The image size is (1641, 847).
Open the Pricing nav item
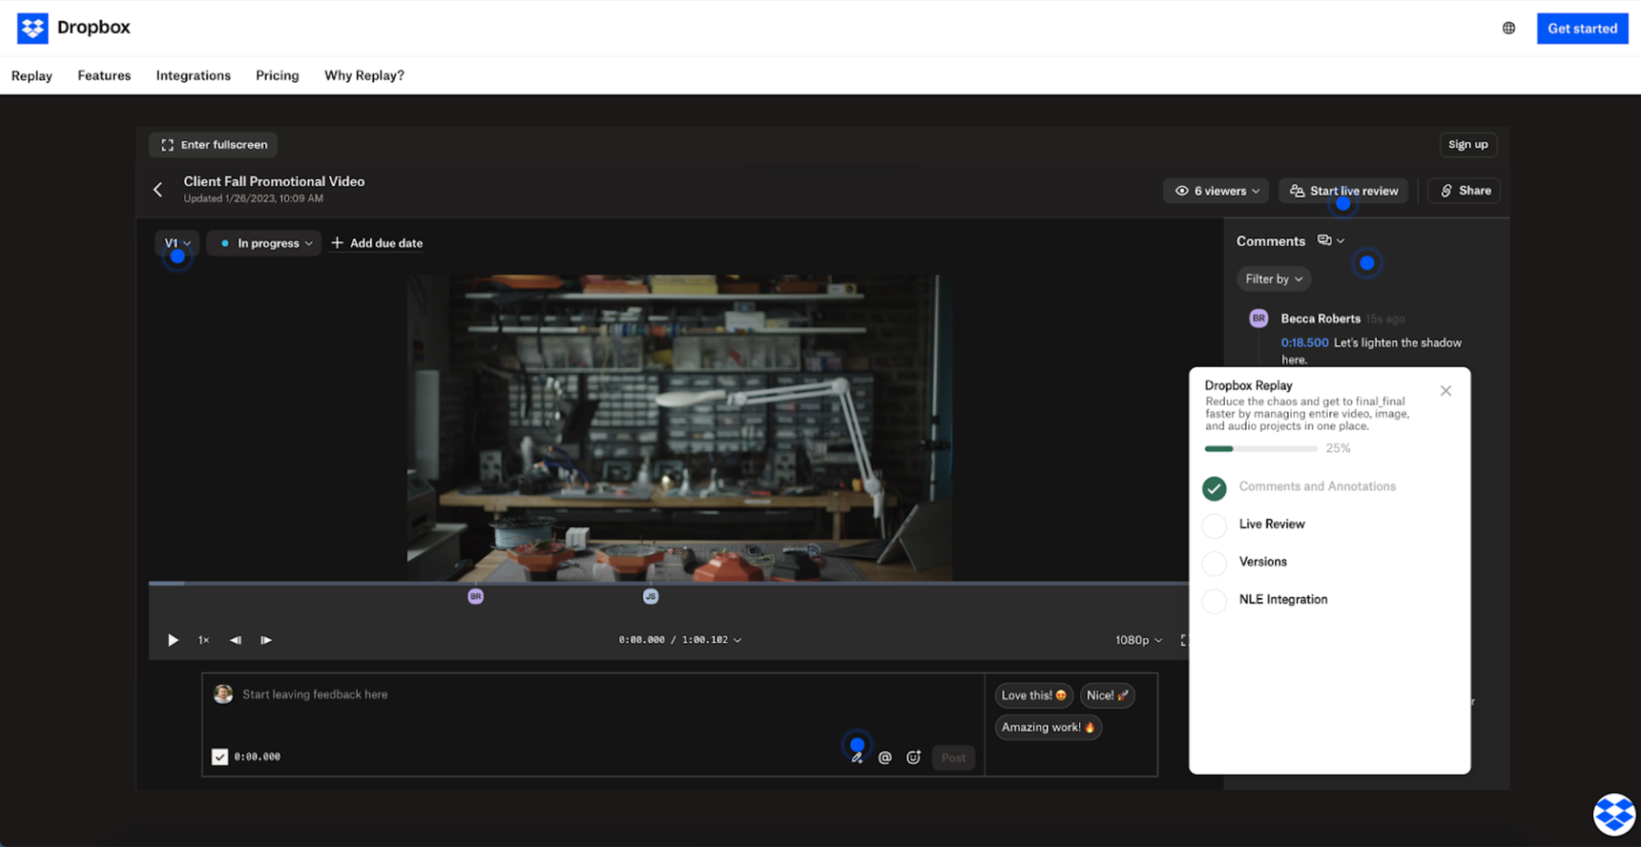coord(277,75)
